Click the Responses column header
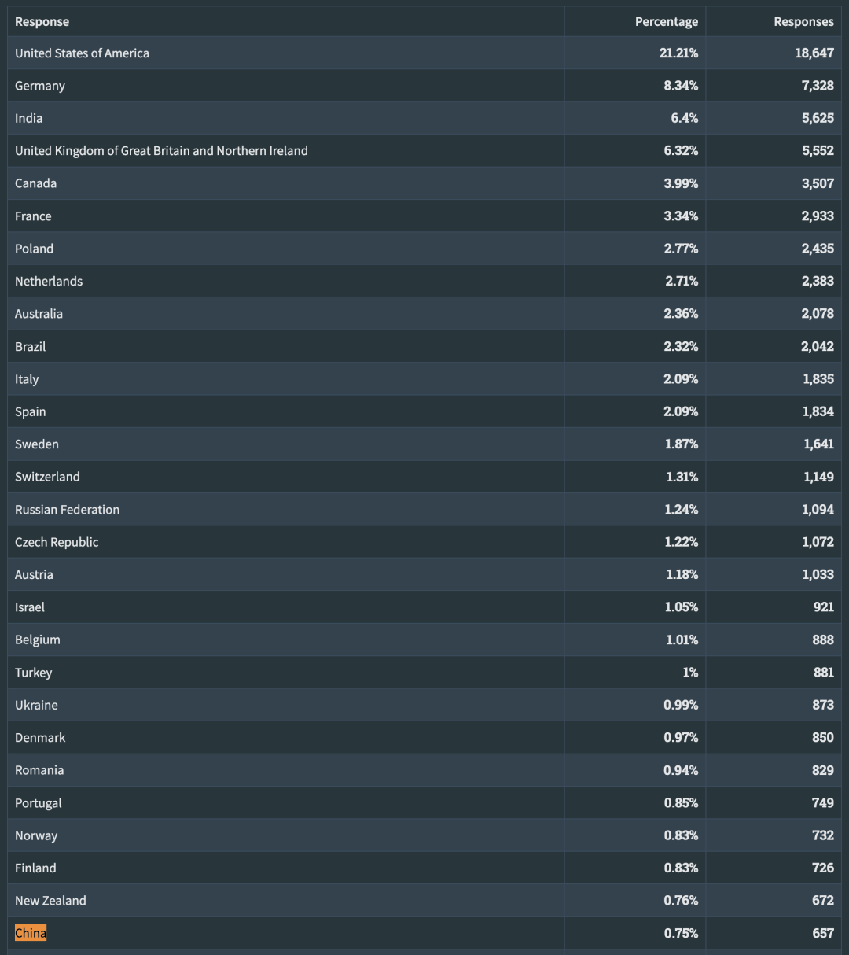 803,21
